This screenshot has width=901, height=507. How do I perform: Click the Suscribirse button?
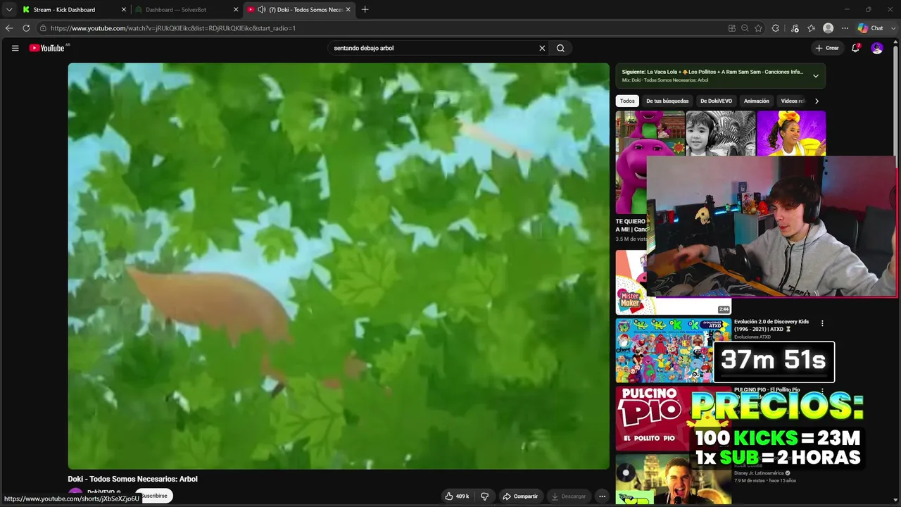click(153, 496)
